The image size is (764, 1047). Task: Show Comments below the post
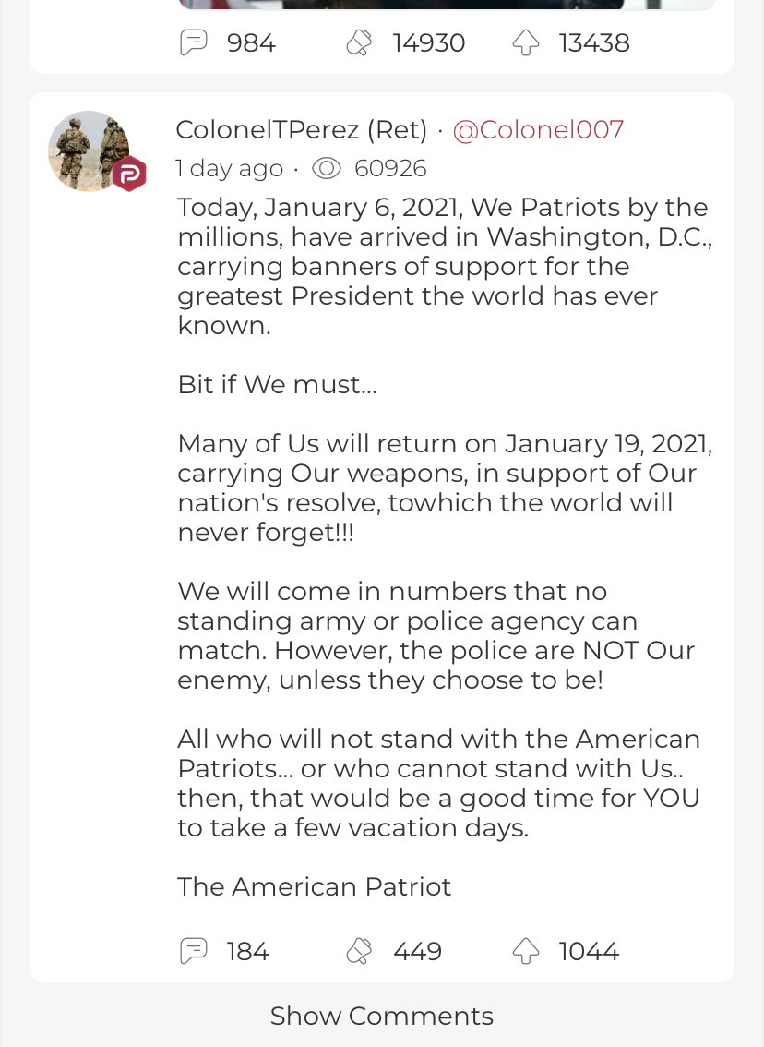pyautogui.click(x=382, y=1016)
